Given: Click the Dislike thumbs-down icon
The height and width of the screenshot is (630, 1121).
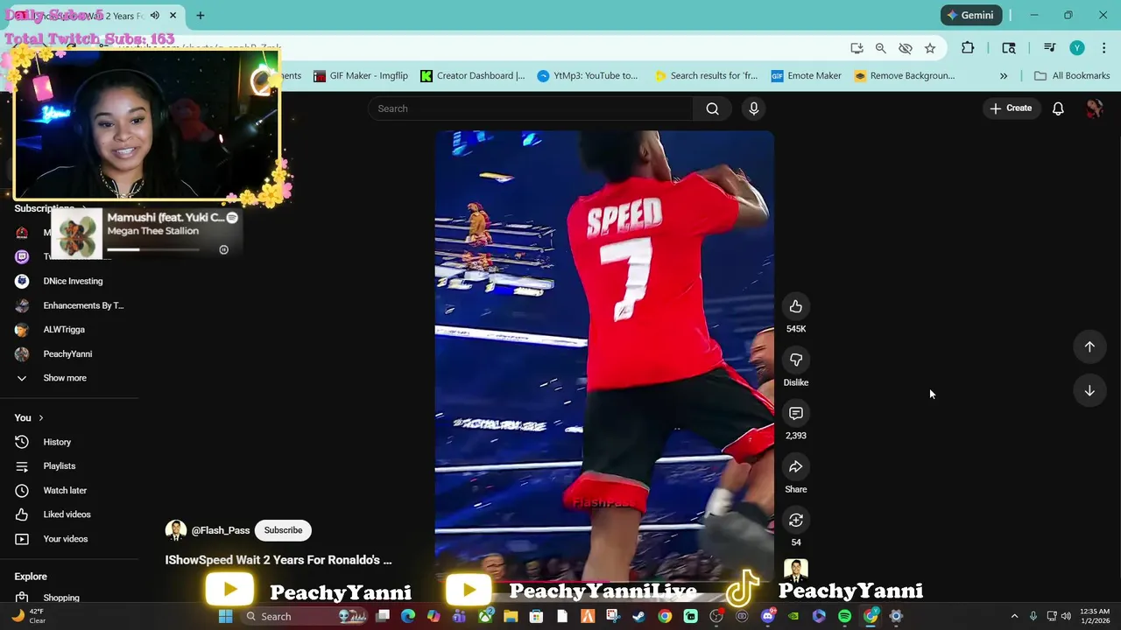Looking at the screenshot, I should pyautogui.click(x=795, y=360).
